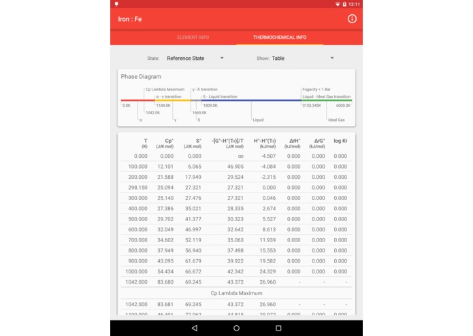Click the Cp value 54.434
The width and height of the screenshot is (473, 336).
165,272
